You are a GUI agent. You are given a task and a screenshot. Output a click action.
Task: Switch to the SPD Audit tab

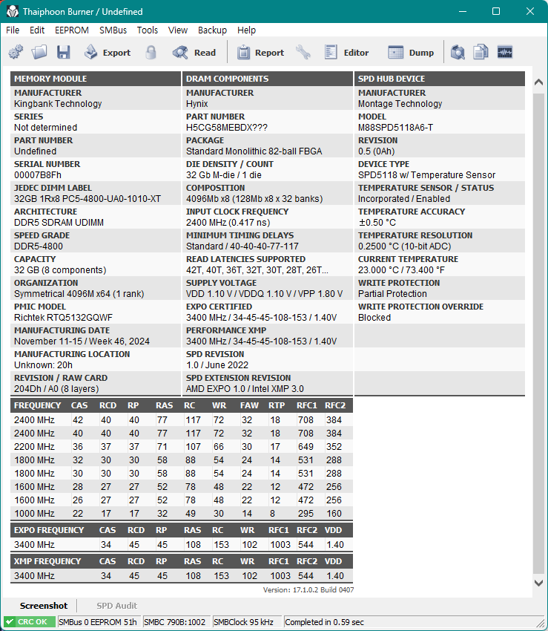[116, 606]
